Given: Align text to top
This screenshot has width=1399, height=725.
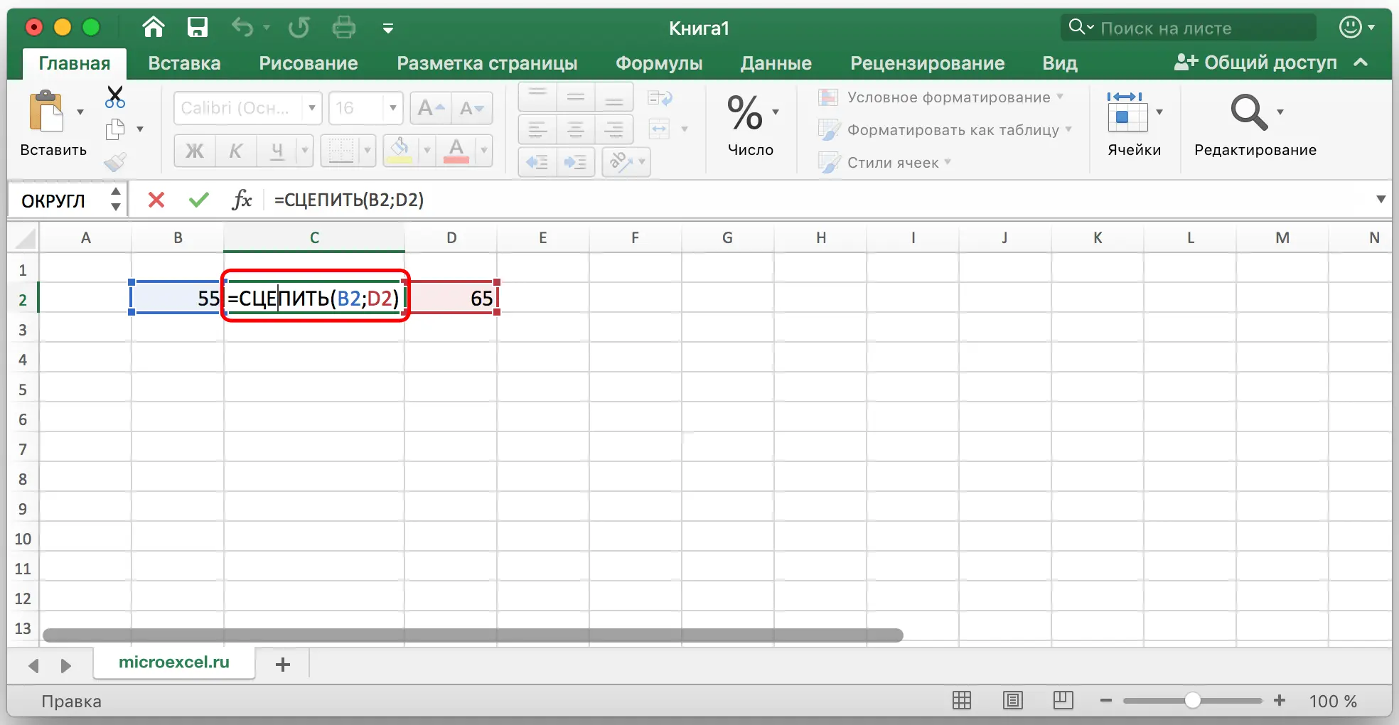Looking at the screenshot, I should tap(538, 97).
